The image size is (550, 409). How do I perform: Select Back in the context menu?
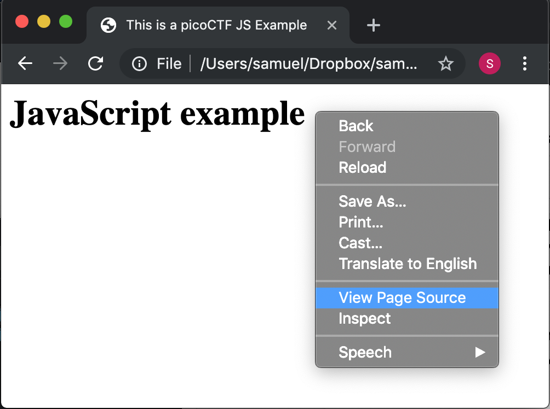click(x=356, y=126)
